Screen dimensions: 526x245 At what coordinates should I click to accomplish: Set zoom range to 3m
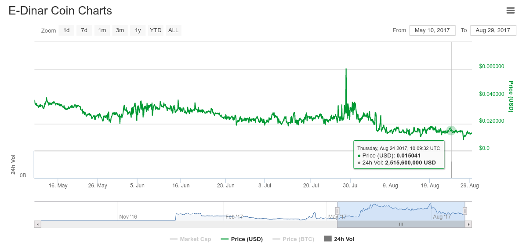[x=120, y=30]
